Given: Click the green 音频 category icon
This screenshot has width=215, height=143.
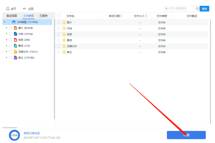Looking at the screenshot, I should 16,46.
